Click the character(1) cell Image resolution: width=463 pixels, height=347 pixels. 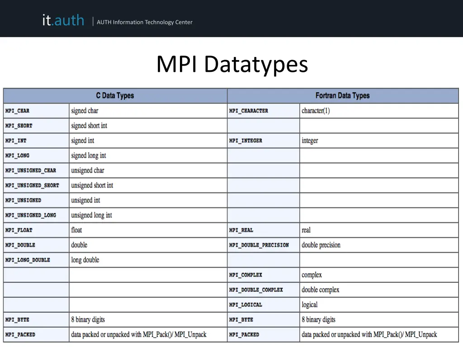coord(379,111)
